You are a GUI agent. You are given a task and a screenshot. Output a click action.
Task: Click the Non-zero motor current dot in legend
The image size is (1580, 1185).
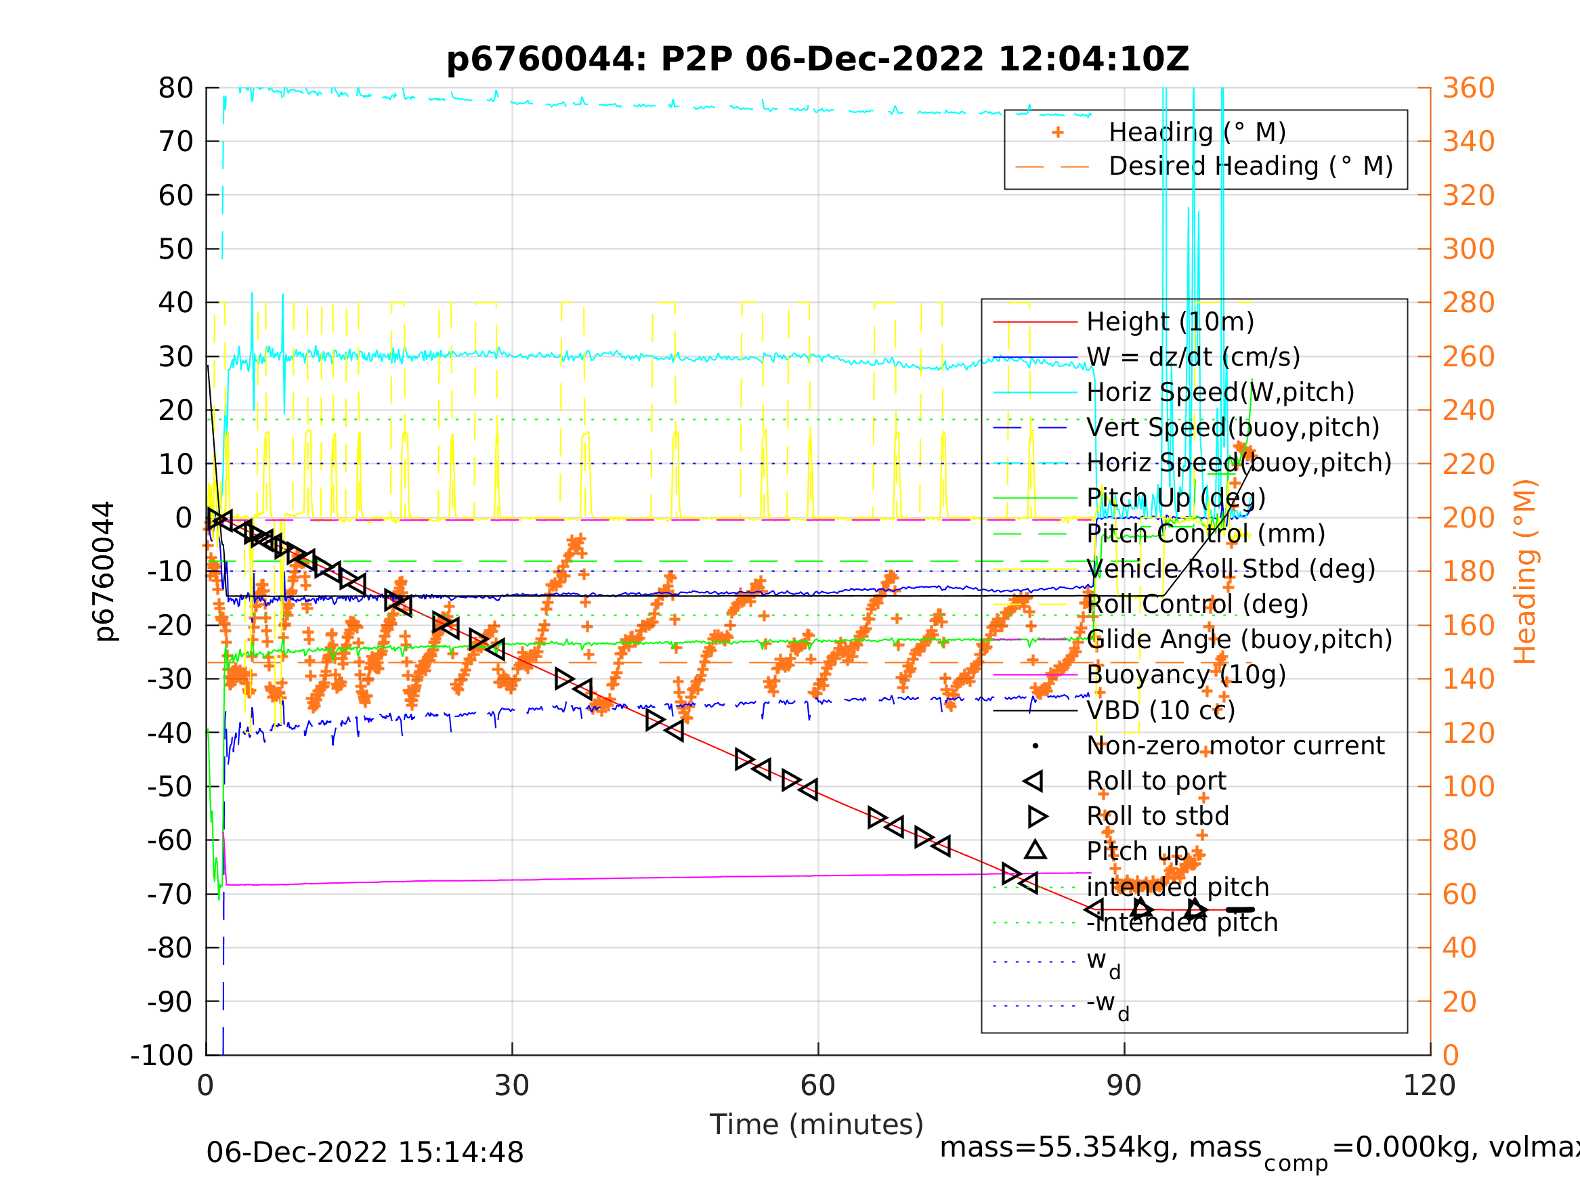1035,746
